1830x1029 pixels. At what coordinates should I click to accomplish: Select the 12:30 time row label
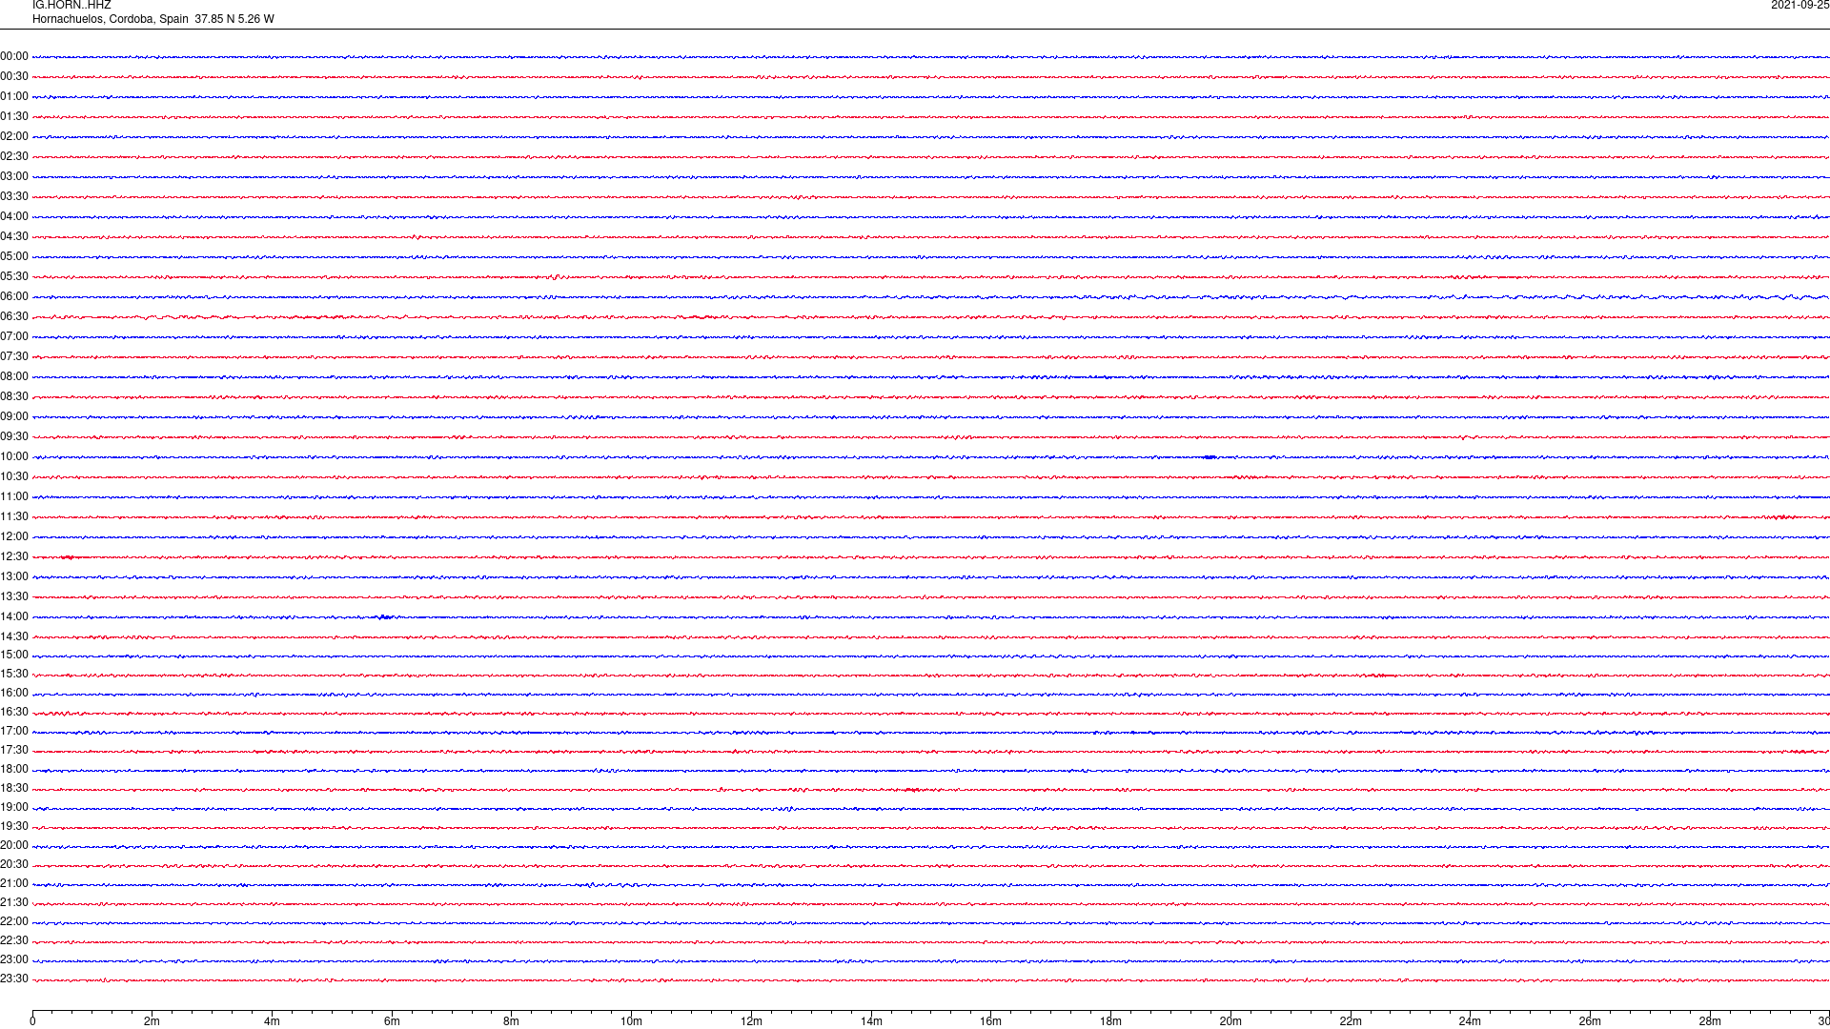pyautogui.click(x=14, y=556)
